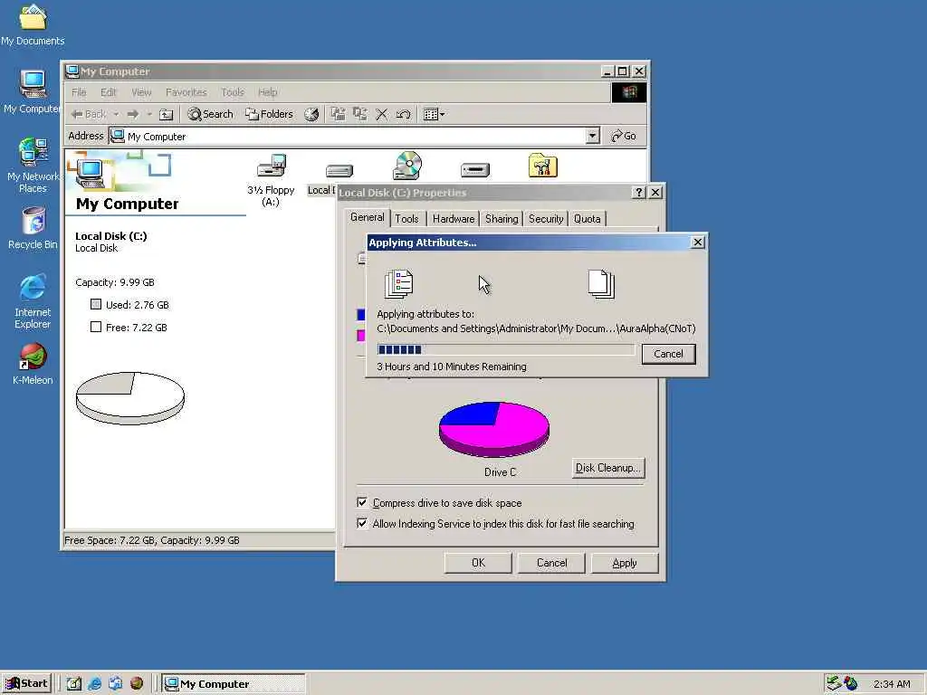Click the magenta free space color swatch

pyautogui.click(x=360, y=335)
